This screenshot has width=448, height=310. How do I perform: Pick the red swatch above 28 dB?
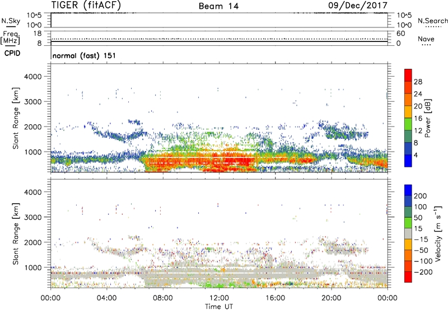pos(408,75)
